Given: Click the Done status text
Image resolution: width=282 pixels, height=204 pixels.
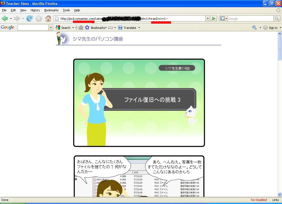Looking at the screenshot, I should [x=5, y=200].
